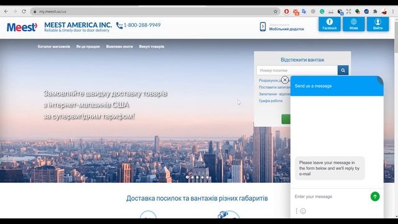This screenshot has height=224, width=398.
Task: Go back using the browser back arrow
Action: [x=6, y=11]
